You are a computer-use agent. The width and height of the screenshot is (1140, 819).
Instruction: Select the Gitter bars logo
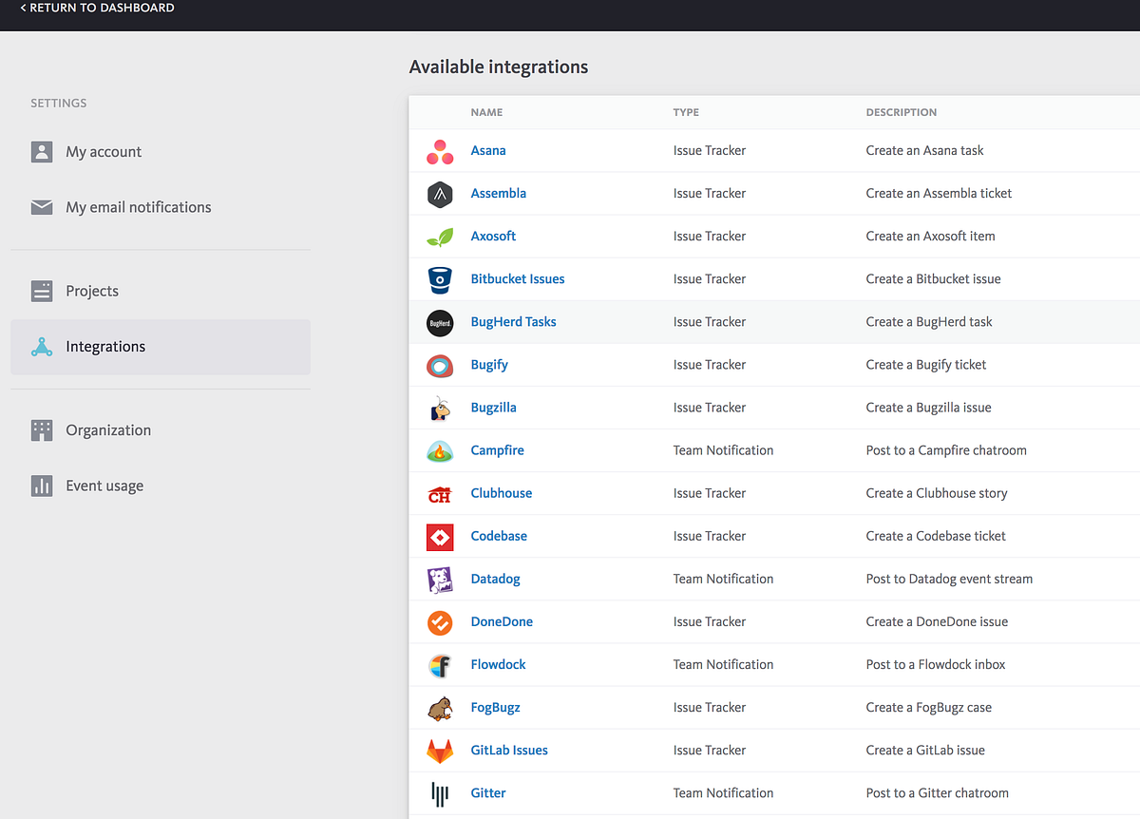tap(439, 793)
